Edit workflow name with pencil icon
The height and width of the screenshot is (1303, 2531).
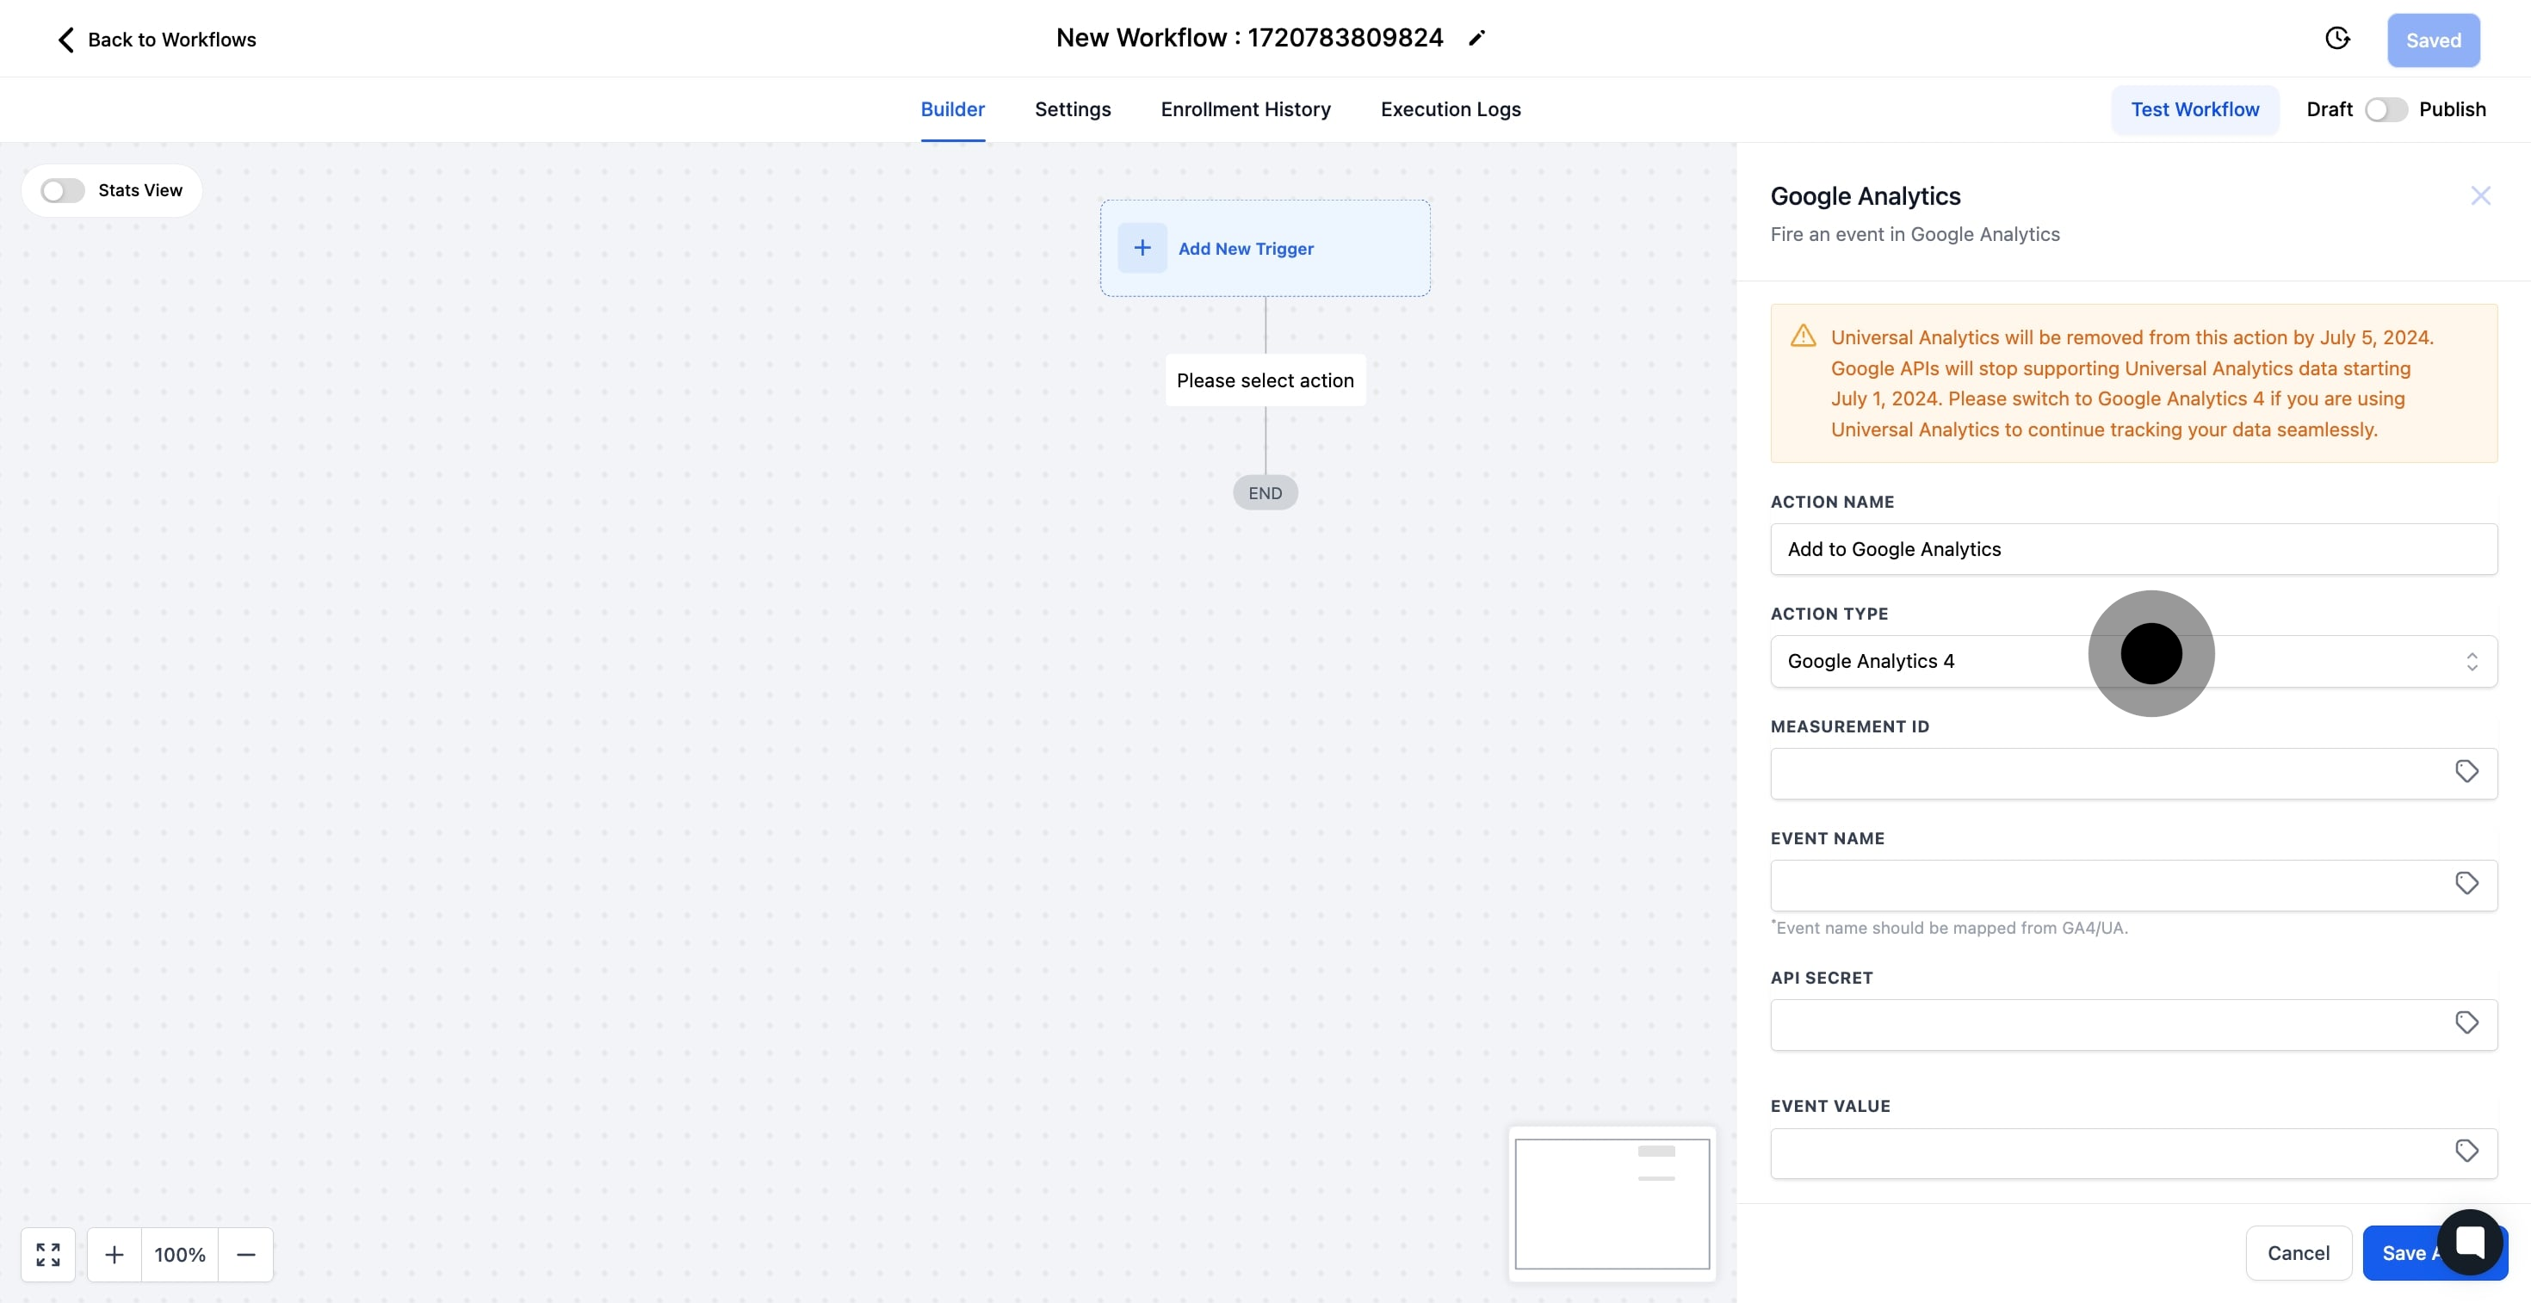point(1476,38)
